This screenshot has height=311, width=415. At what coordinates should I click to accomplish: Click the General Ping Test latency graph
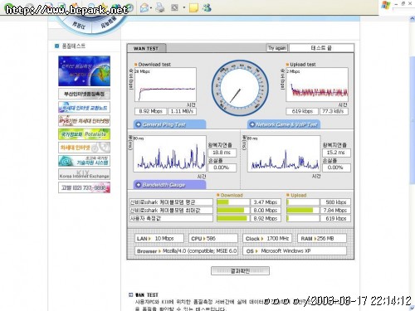coord(169,153)
